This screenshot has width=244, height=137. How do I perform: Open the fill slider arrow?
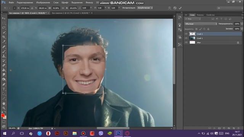pos(242,29)
